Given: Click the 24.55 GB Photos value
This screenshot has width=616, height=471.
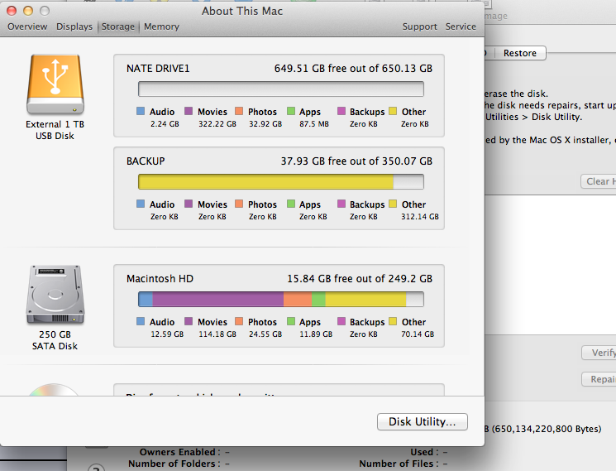Looking at the screenshot, I should click(265, 334).
